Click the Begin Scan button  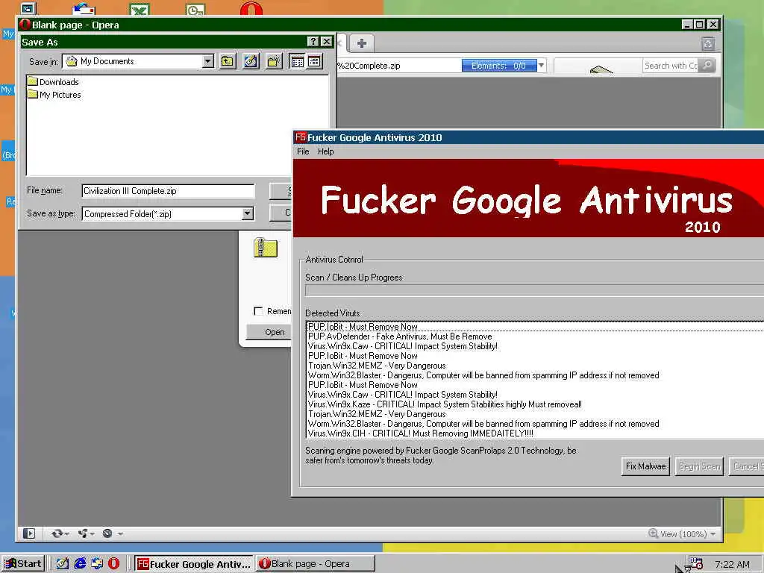(x=699, y=466)
